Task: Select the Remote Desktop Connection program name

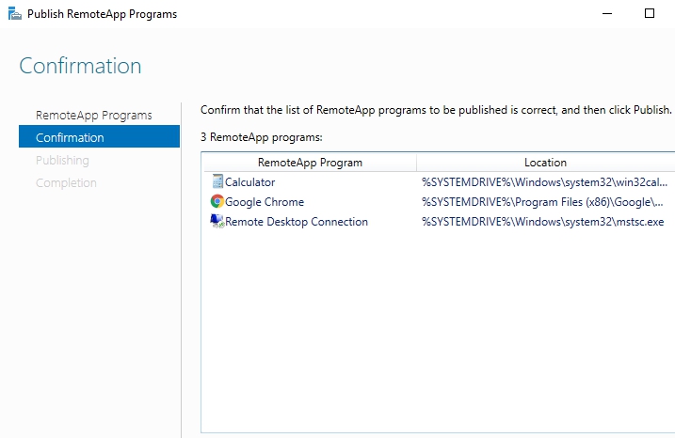Action: coord(297,222)
